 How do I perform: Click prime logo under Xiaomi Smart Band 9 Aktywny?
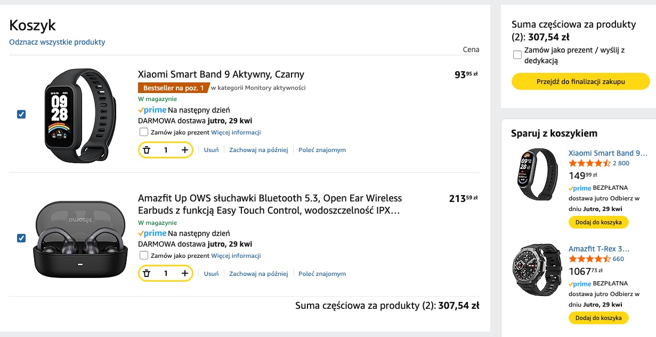[x=152, y=110]
